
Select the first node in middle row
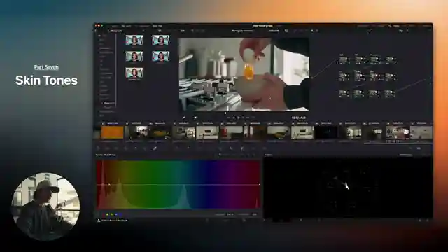click(x=343, y=76)
